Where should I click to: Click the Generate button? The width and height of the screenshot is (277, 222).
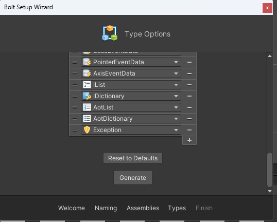coord(133,178)
